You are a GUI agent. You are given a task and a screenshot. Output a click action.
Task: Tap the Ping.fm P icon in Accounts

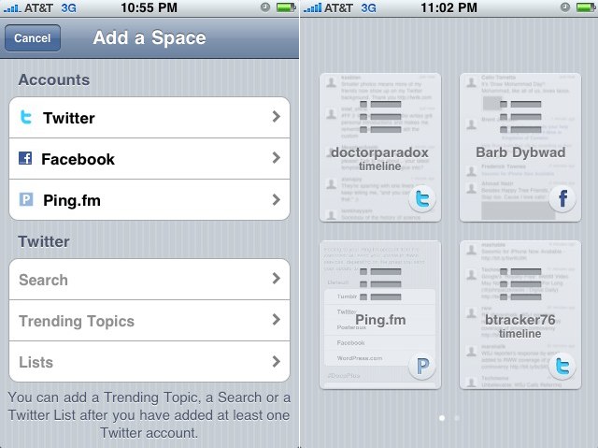click(26, 199)
